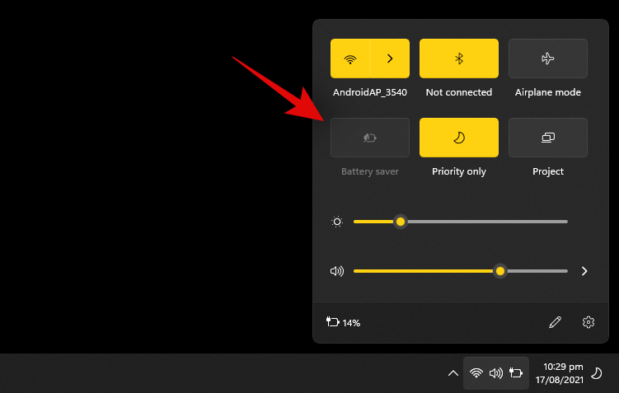Open the clock showing 10:29 pm
This screenshot has height=393, width=619.
[x=560, y=373]
